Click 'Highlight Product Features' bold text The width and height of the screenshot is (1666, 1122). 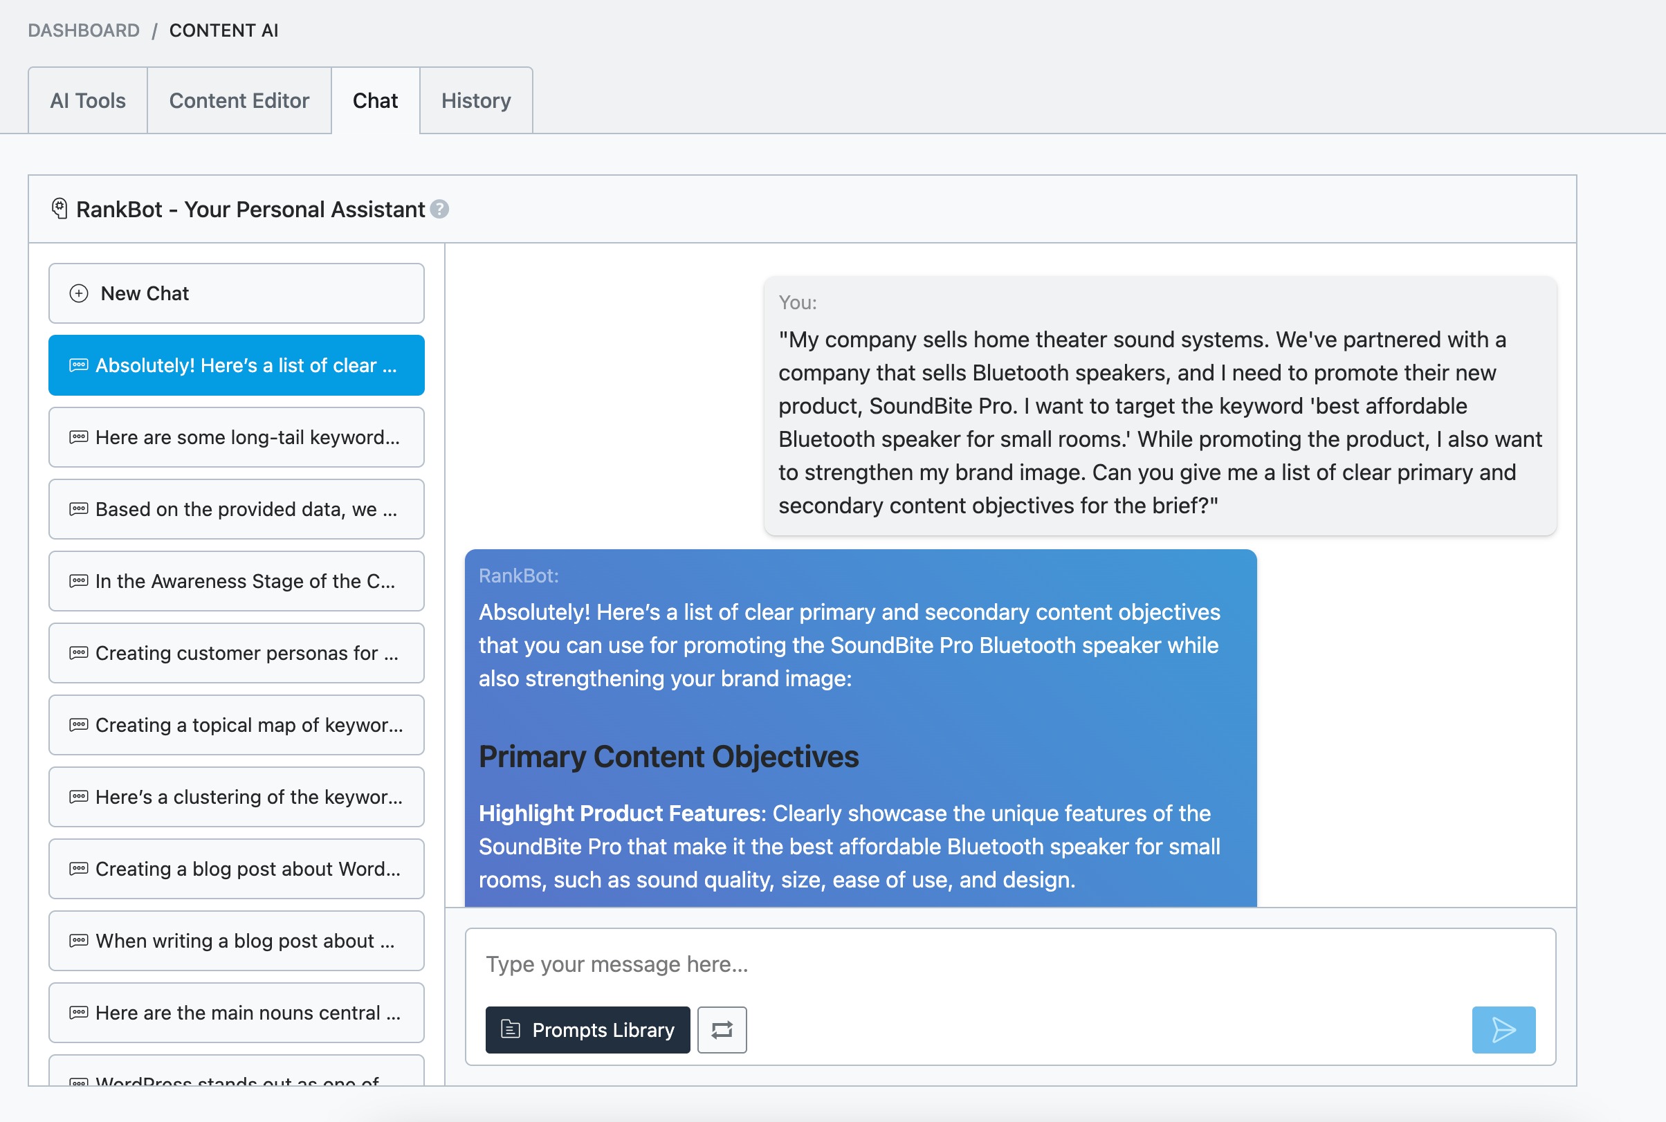pos(619,813)
